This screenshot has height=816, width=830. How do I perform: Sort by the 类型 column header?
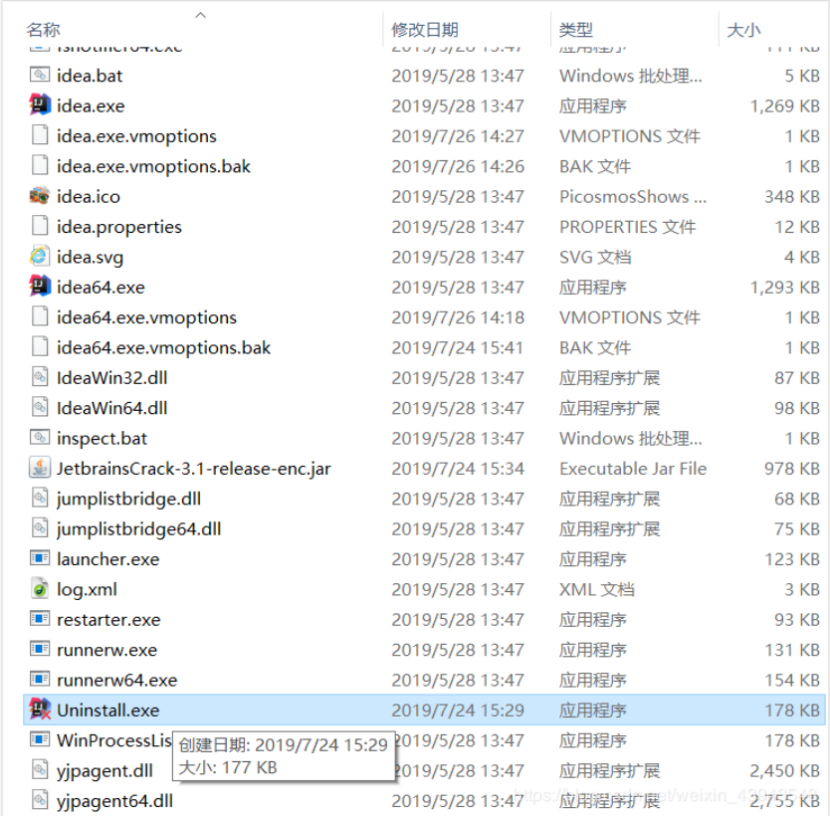pos(576,30)
